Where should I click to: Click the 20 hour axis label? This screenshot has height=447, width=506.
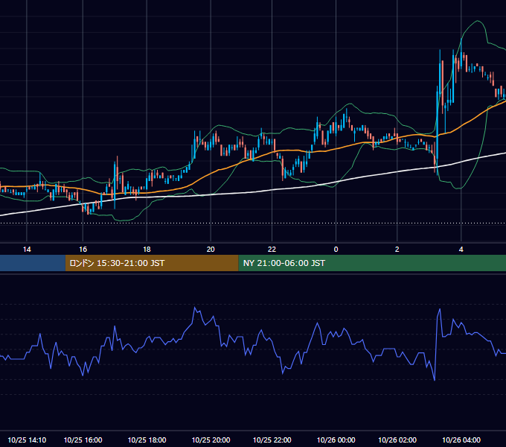click(211, 250)
